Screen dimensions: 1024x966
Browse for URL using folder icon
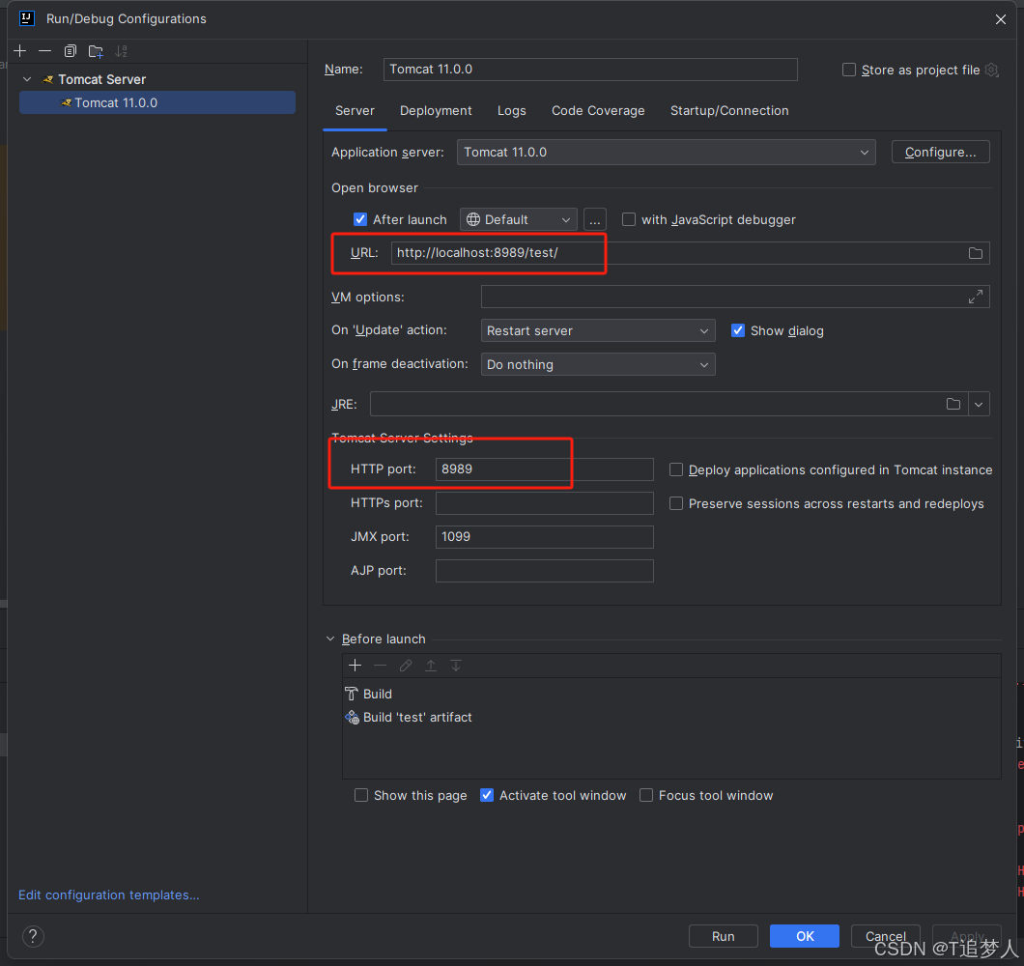[x=975, y=253]
